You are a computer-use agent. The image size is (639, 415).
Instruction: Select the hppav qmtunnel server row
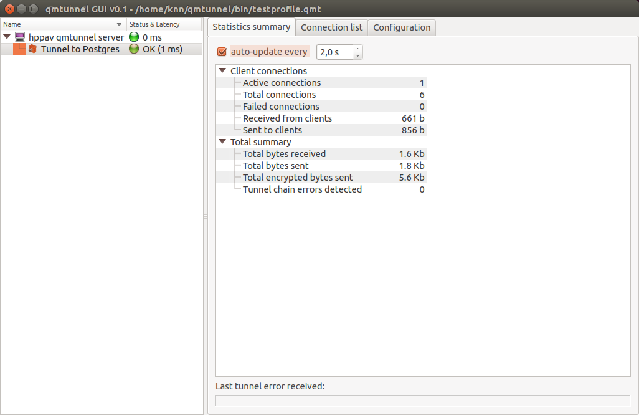click(101, 37)
